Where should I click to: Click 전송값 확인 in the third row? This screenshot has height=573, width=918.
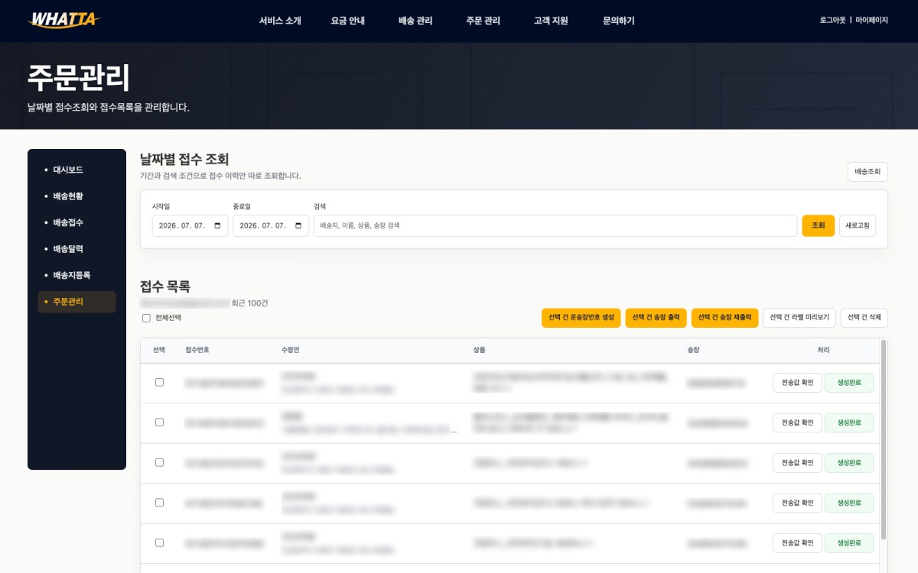[x=797, y=463]
